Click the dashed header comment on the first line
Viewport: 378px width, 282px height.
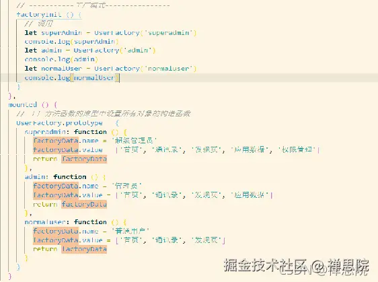click(x=93, y=5)
